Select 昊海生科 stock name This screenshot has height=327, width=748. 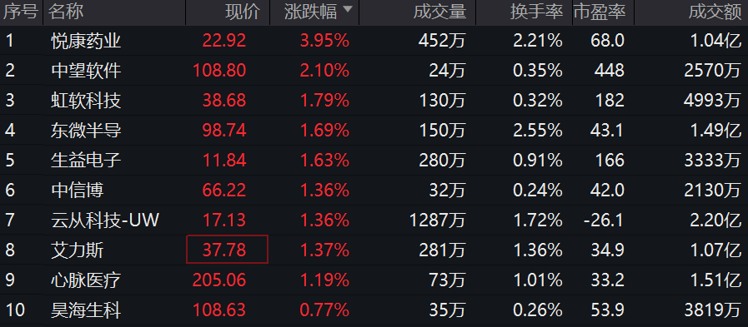click(87, 310)
